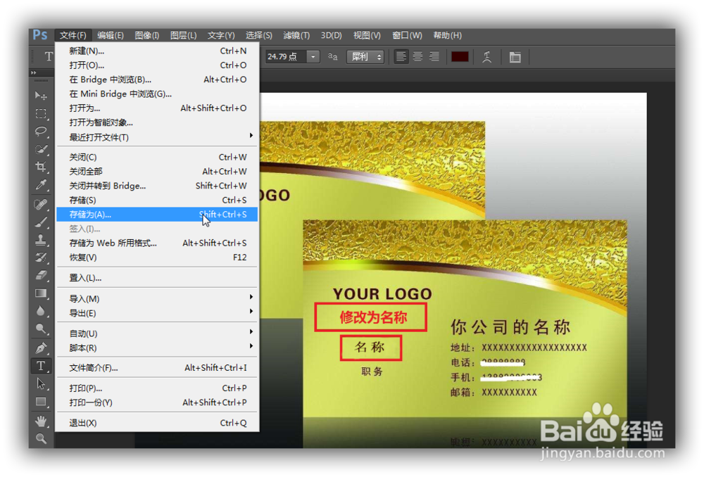The image size is (704, 477).
Task: Choose 关闭全部 menu item
Action: click(157, 171)
